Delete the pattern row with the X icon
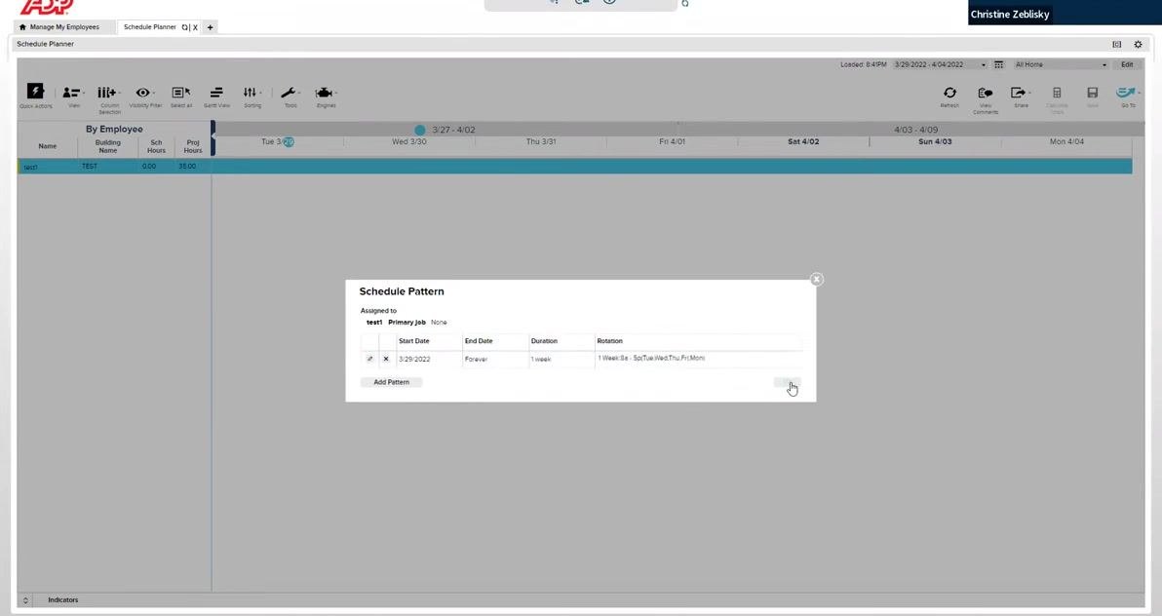The height and width of the screenshot is (616, 1162). [x=386, y=359]
